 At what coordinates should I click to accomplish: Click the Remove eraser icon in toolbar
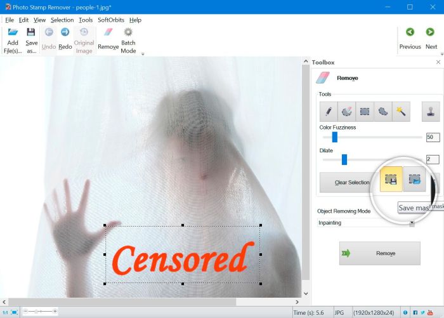(x=108, y=32)
